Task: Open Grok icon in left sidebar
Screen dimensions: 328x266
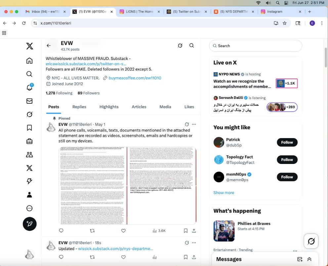Action: 29,114
